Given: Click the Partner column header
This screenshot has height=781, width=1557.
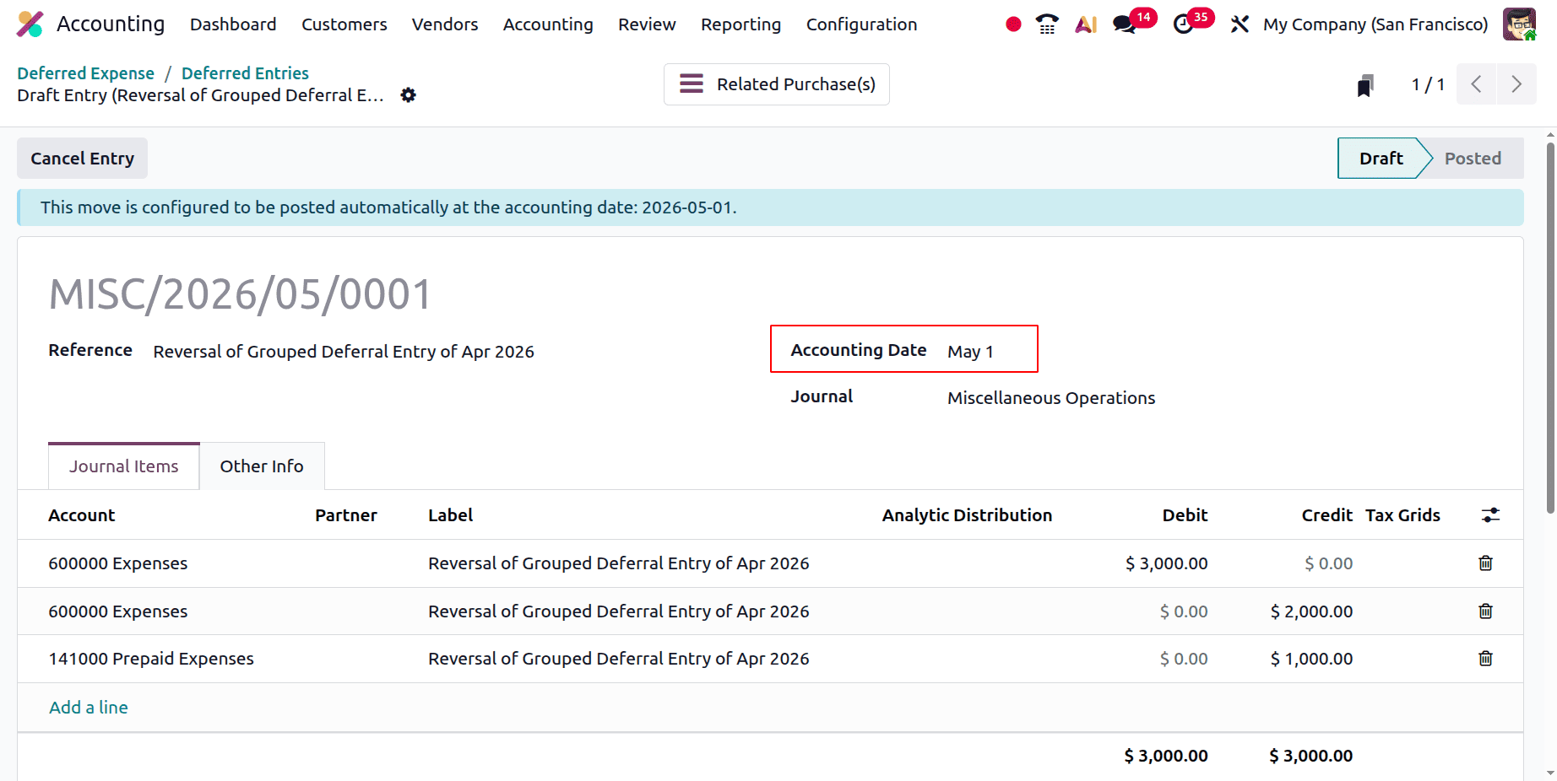Looking at the screenshot, I should (346, 515).
